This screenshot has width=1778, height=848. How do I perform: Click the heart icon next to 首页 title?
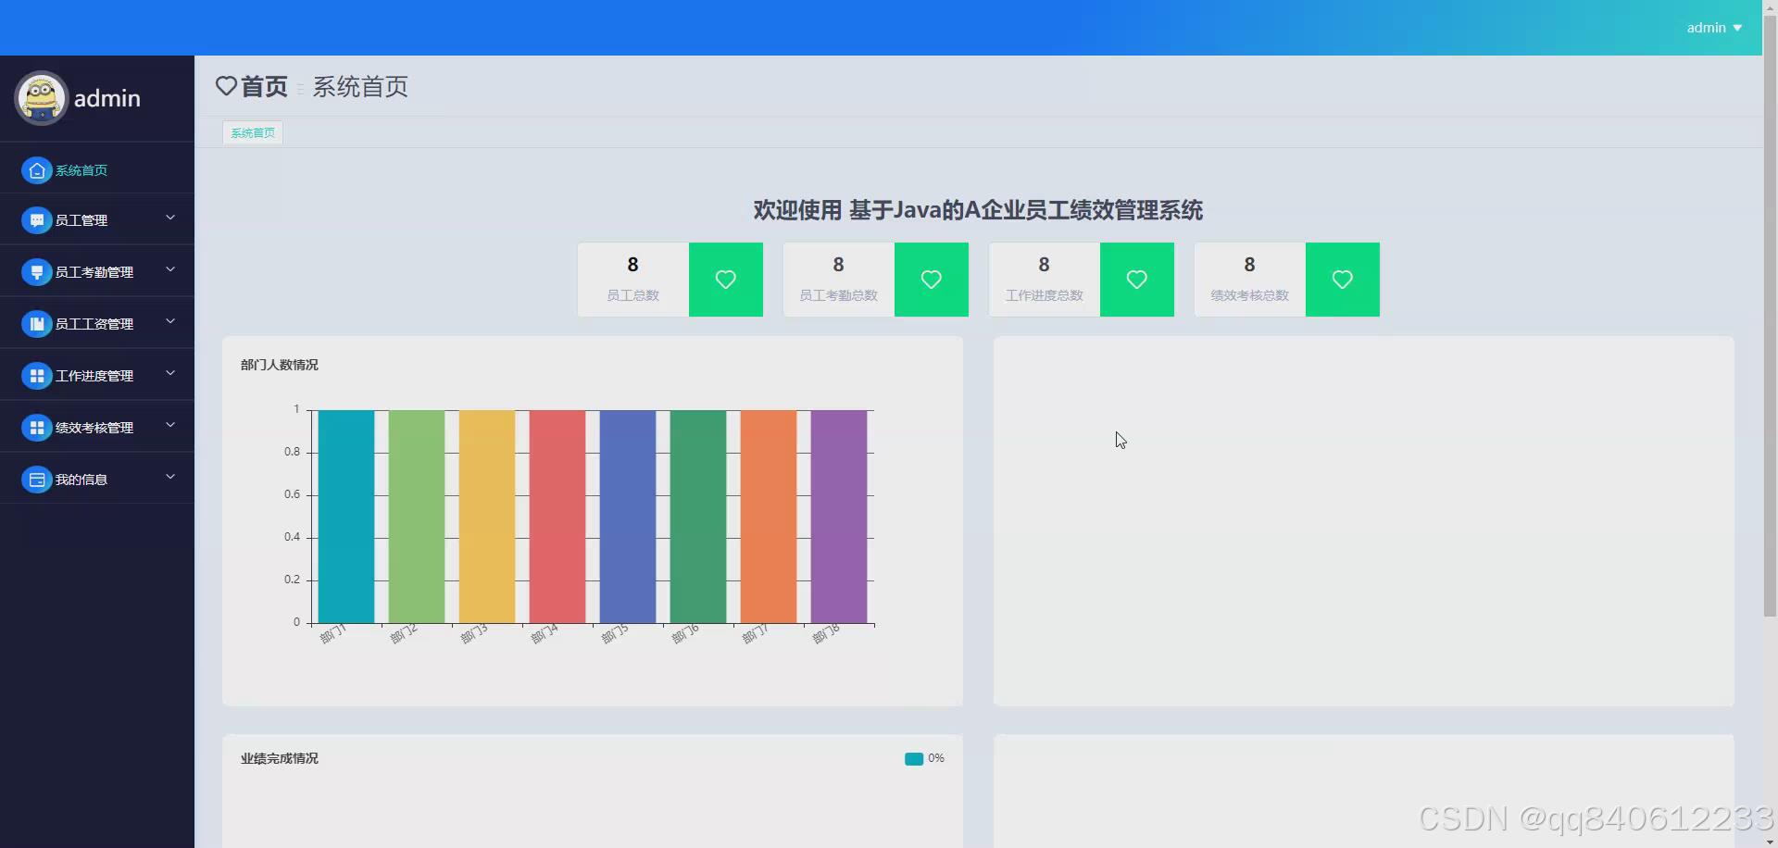227,86
